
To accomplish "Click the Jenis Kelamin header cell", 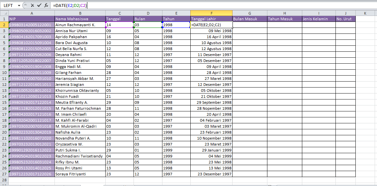I will [319, 19].
